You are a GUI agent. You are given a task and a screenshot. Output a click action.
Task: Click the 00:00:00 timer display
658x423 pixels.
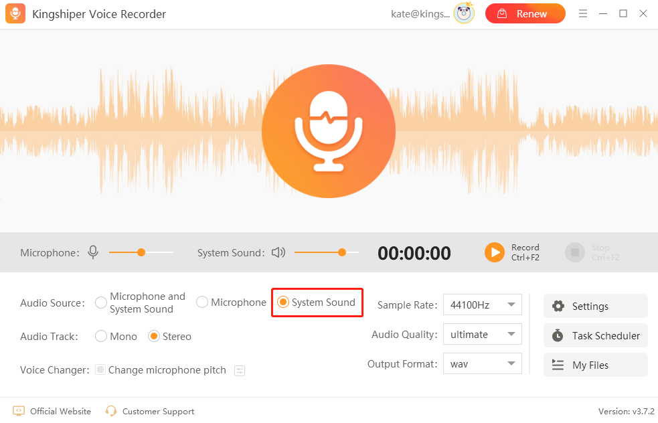pos(414,253)
